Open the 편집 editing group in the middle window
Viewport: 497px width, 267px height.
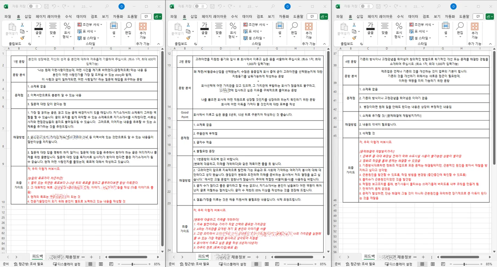click(294, 30)
